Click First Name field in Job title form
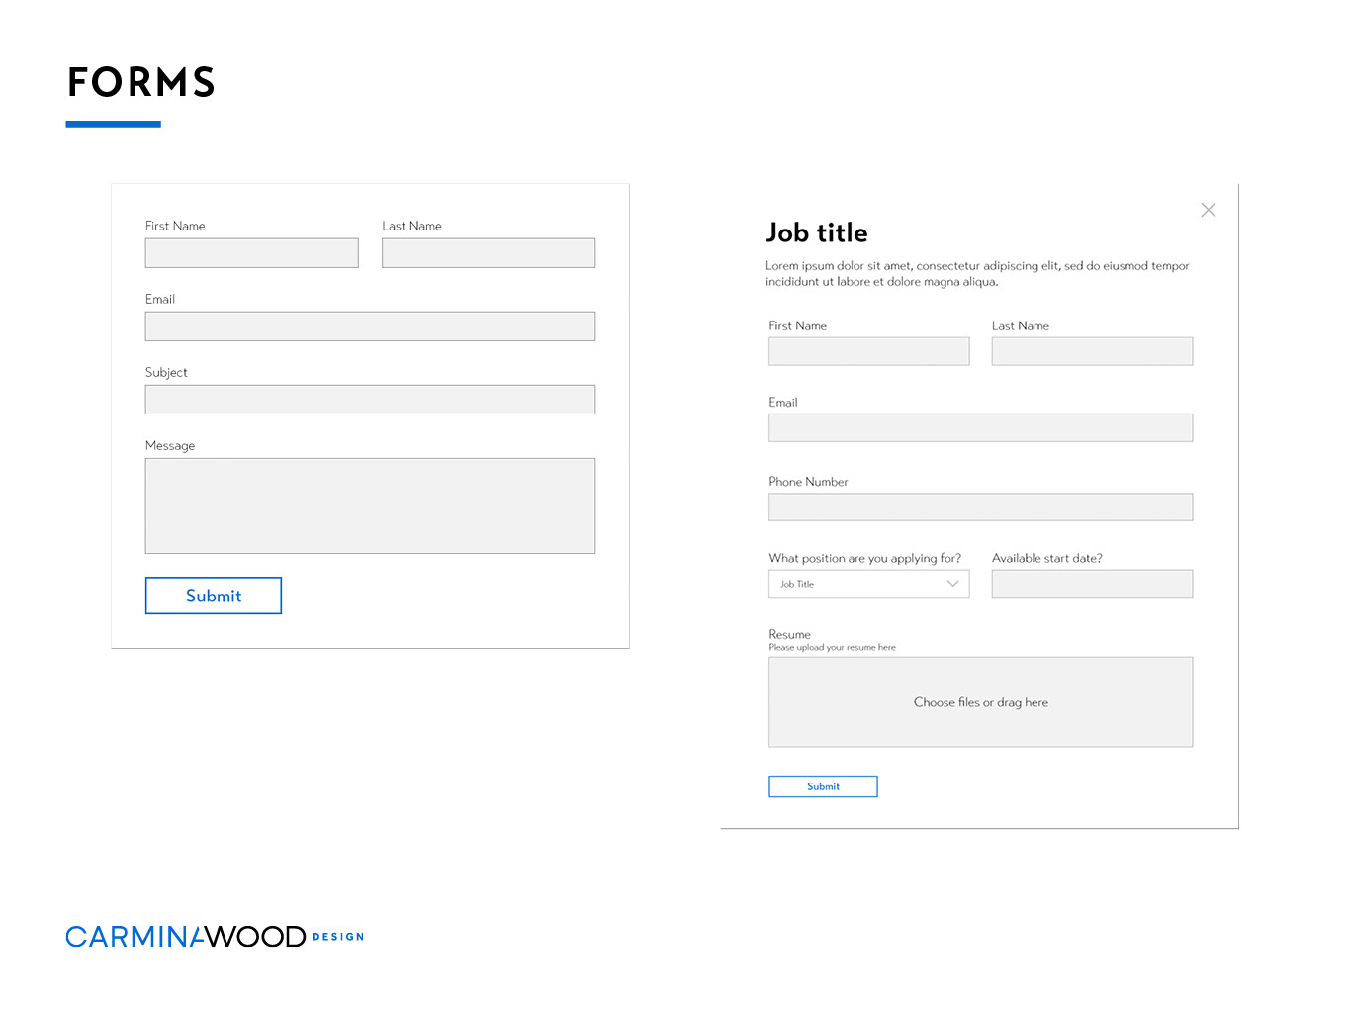Image resolution: width=1350 pixels, height=1013 pixels. (x=869, y=351)
